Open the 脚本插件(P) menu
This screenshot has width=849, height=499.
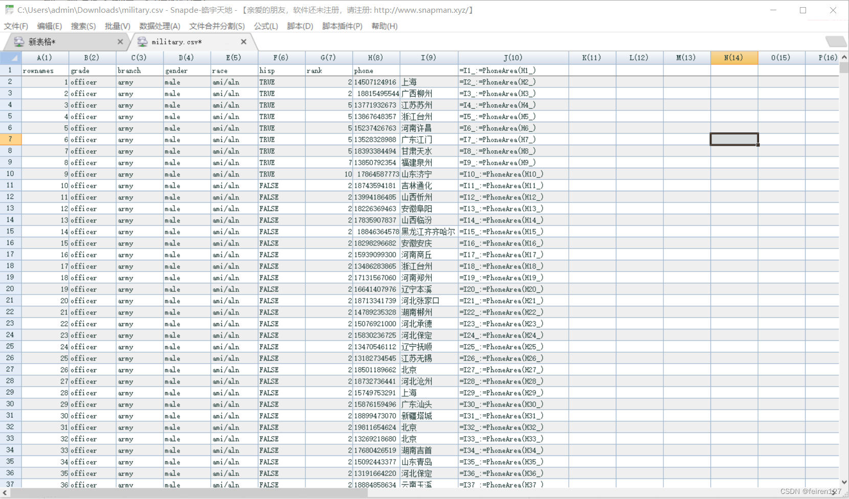[342, 26]
